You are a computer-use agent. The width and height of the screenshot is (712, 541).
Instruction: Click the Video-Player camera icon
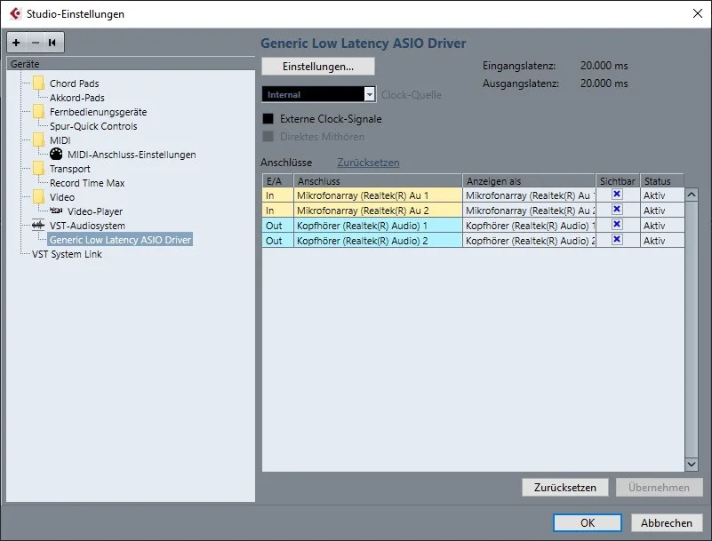[56, 211]
